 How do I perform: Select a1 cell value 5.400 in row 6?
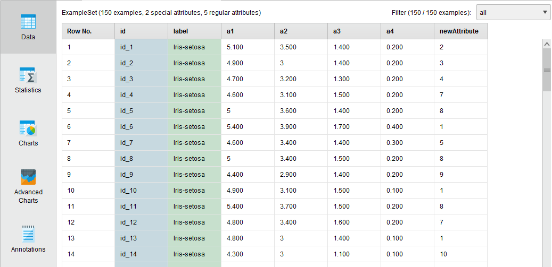click(248, 127)
